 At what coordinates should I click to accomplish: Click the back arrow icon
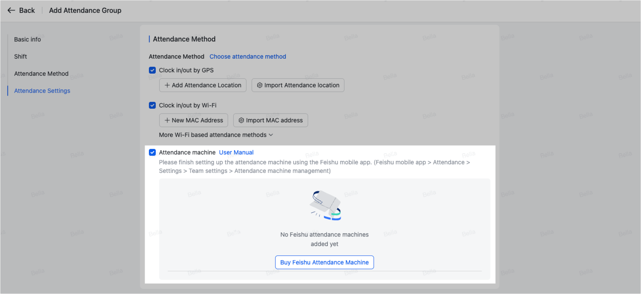tap(11, 10)
